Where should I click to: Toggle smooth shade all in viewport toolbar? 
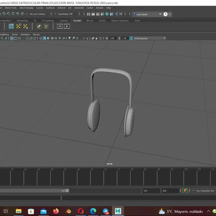44,38
